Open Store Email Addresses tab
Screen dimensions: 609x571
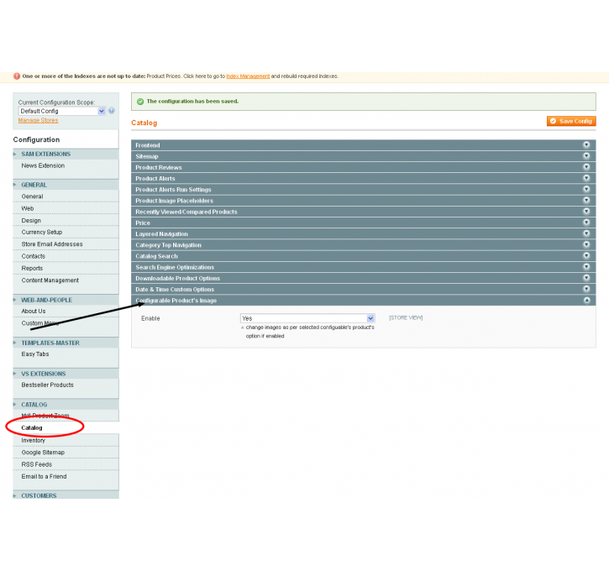click(x=52, y=244)
